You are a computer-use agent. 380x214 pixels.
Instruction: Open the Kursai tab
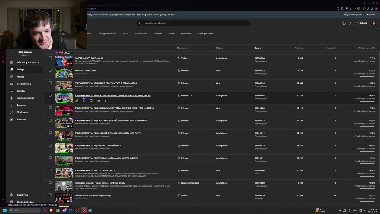(172, 34)
